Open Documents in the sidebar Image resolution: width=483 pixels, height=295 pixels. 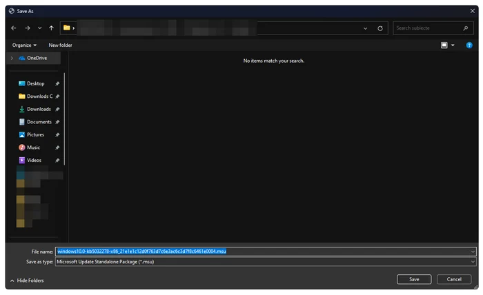[39, 122]
